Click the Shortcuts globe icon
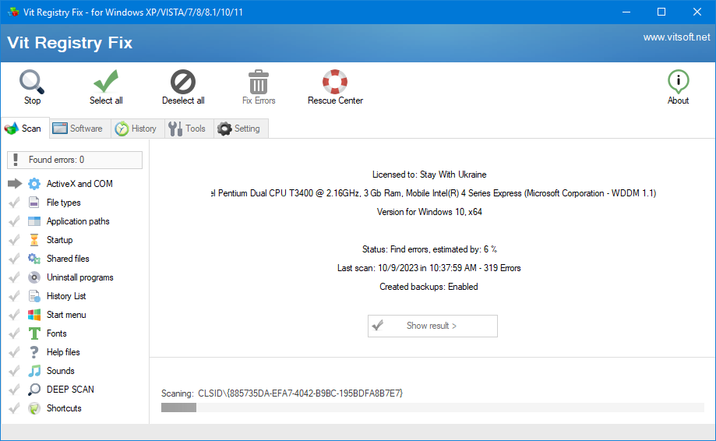The width and height of the screenshot is (716, 441). point(34,408)
